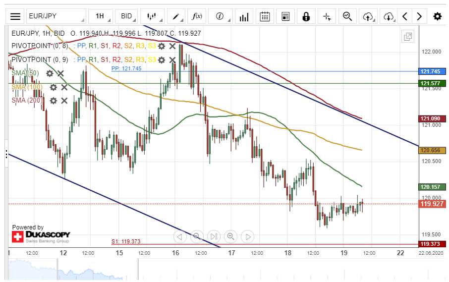Remove the SMA (200) indicator
The image size is (449, 282).
click(64, 101)
